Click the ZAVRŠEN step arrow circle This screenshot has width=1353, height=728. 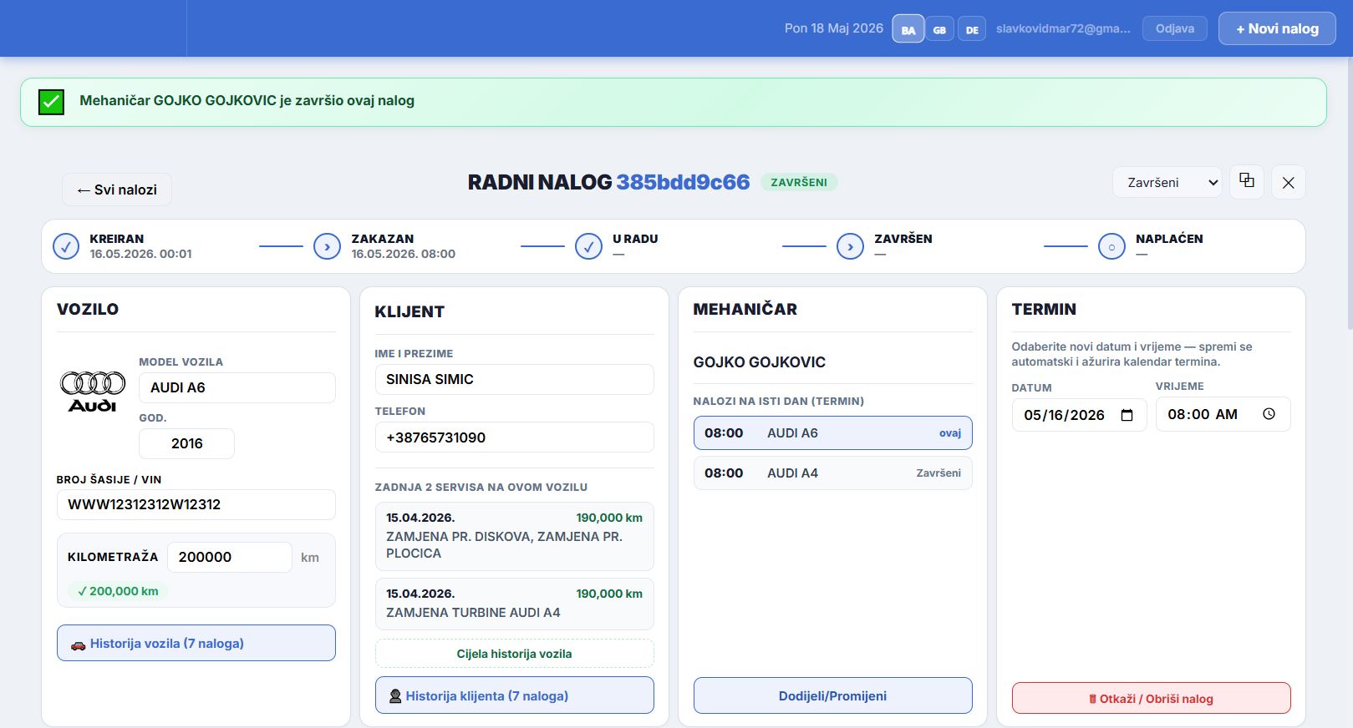(850, 246)
